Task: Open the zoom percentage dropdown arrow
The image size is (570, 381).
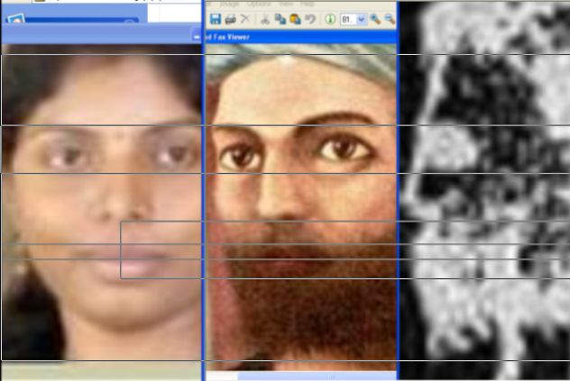Action: pyautogui.click(x=362, y=19)
